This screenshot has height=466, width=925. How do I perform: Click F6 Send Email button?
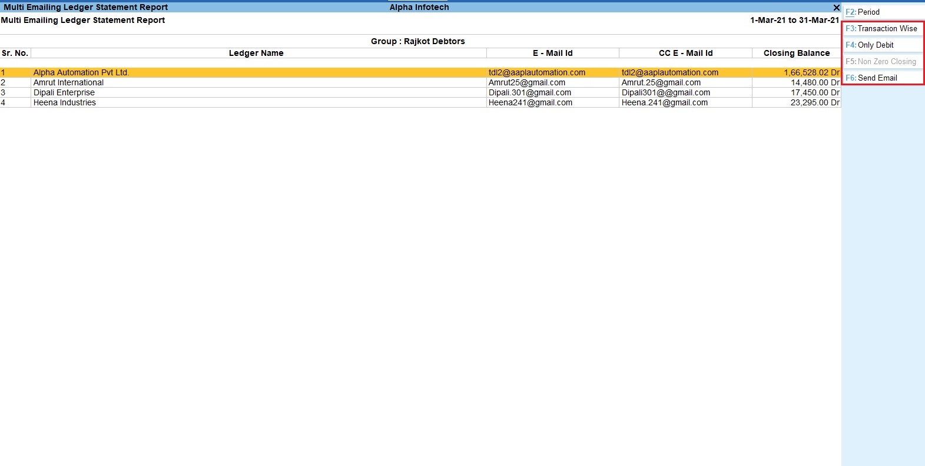pos(881,78)
